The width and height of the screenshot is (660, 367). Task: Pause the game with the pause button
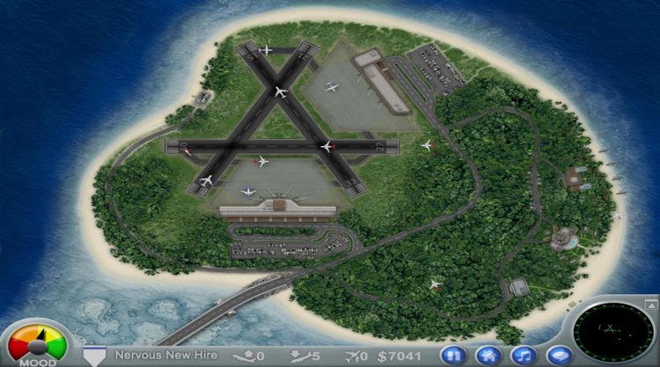pos(453,356)
